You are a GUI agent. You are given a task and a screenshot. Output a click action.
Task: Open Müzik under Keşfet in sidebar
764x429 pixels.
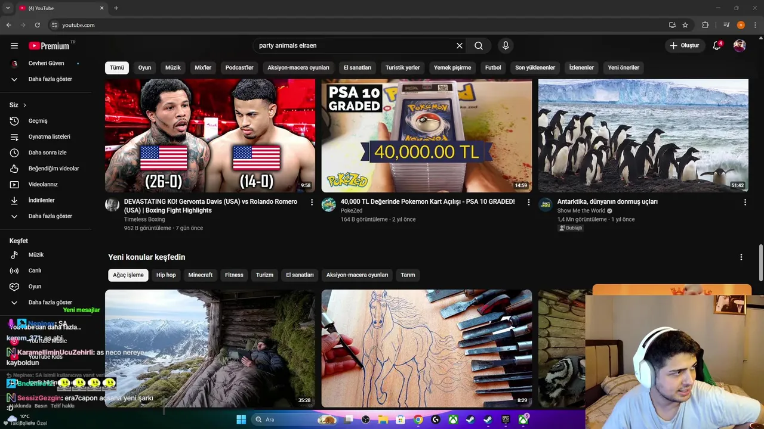point(46,254)
